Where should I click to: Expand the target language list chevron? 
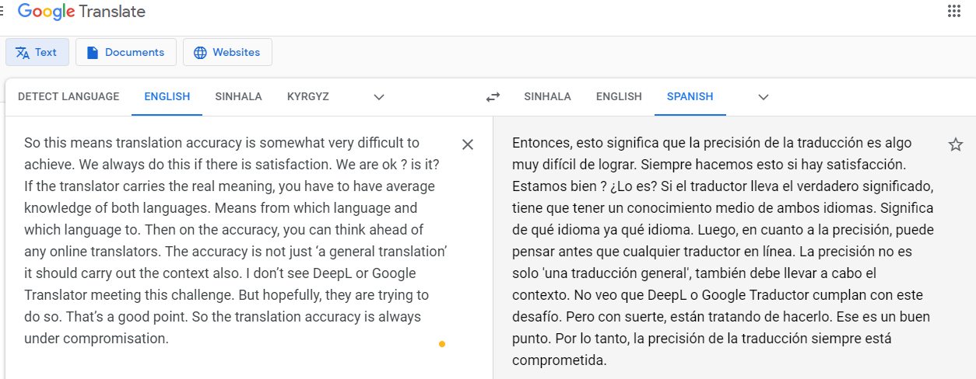[x=764, y=97]
